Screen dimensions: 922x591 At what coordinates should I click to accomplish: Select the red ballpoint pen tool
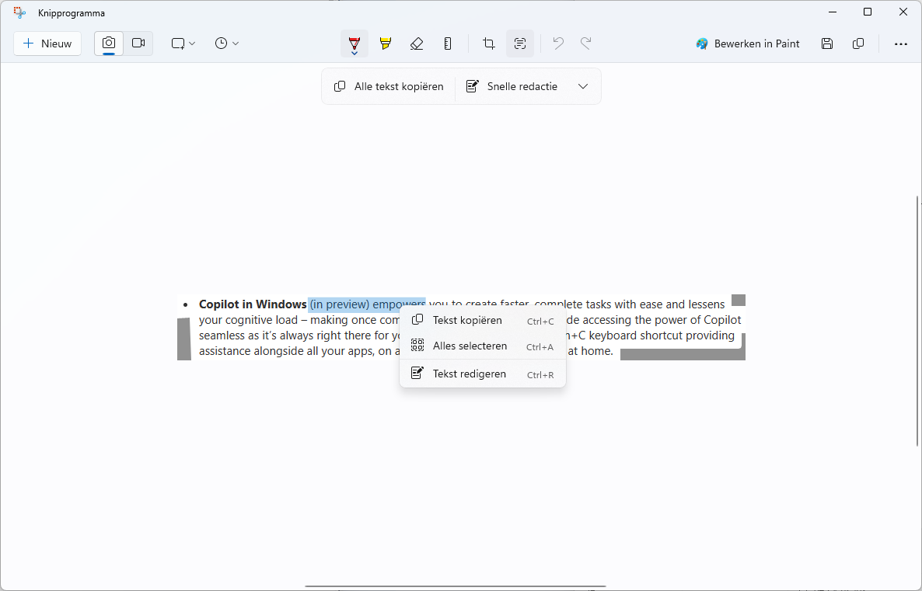pyautogui.click(x=354, y=43)
